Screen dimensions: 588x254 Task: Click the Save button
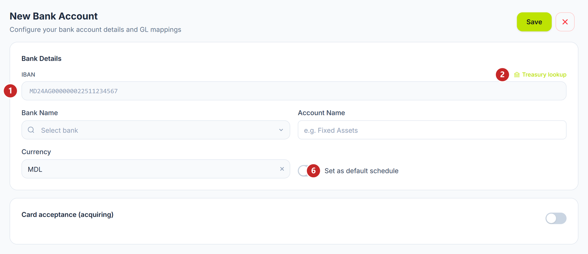coord(534,22)
